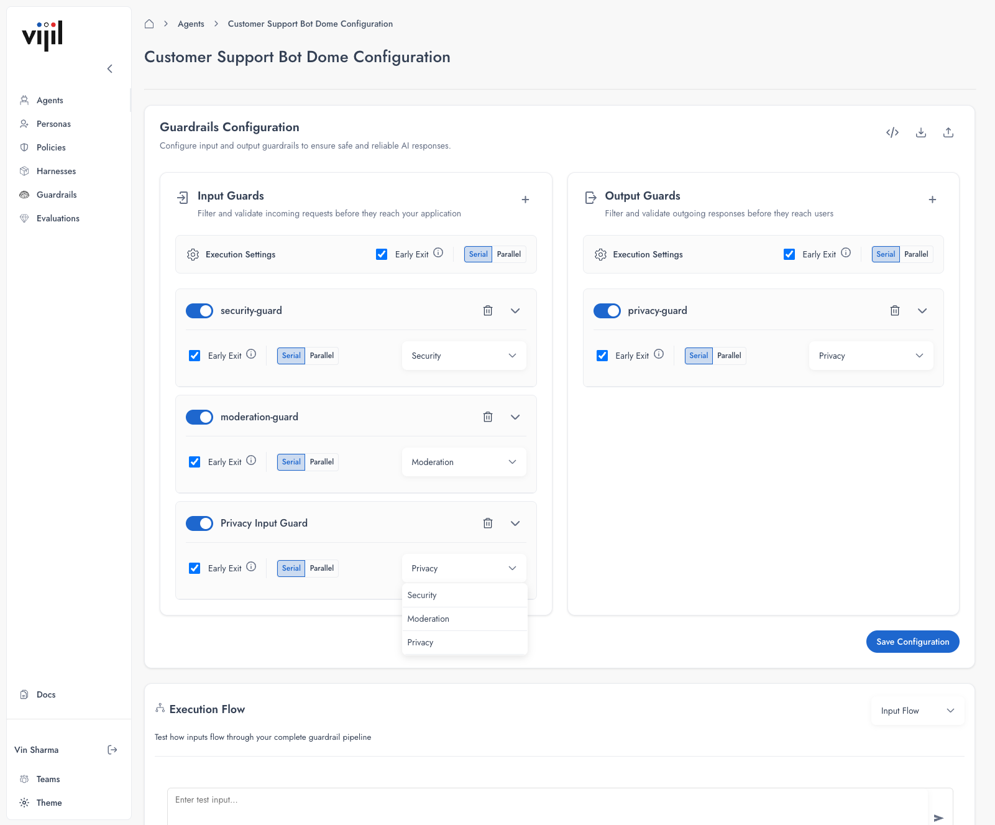Uncheck Early Exit in Output Guards execution settings
Viewport: 995px width, 825px height.
pyautogui.click(x=789, y=254)
